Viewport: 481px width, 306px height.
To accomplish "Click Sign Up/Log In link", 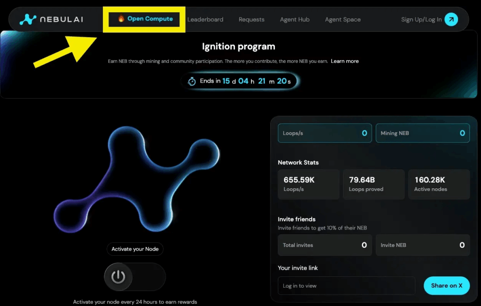I will 421,19.
